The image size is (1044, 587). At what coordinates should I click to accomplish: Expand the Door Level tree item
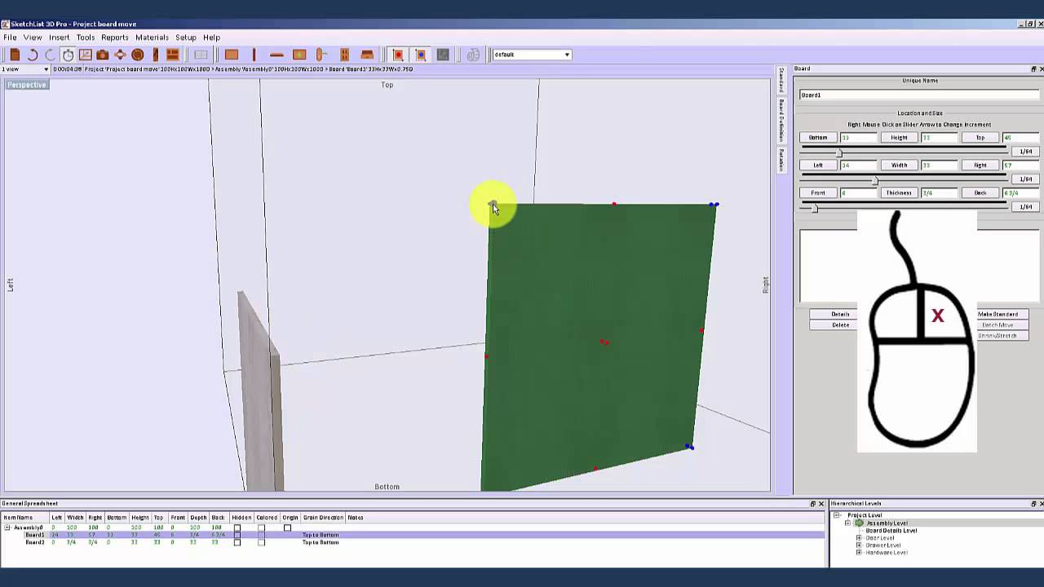pos(858,538)
